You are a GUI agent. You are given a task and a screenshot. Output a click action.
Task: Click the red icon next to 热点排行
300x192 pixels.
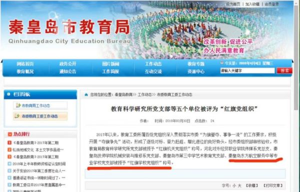[10, 134]
